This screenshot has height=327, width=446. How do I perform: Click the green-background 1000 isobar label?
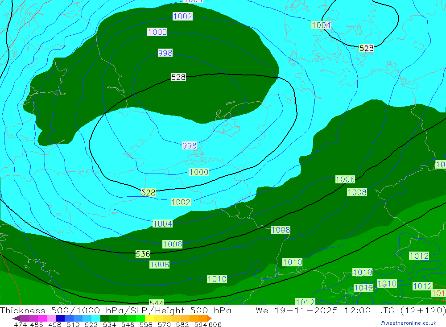tap(199, 172)
